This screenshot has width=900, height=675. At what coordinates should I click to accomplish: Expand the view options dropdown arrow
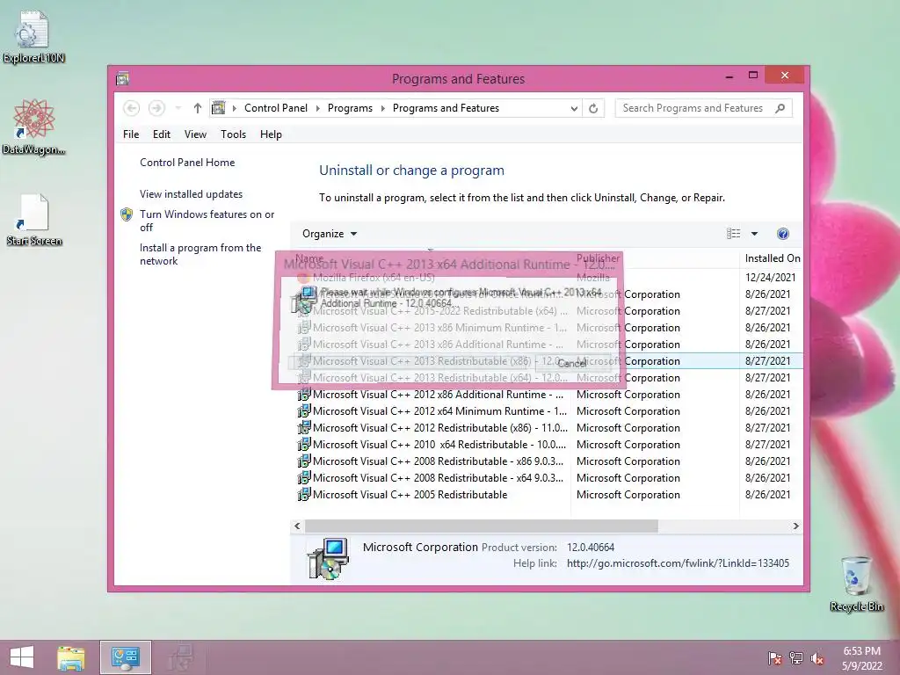(x=754, y=234)
